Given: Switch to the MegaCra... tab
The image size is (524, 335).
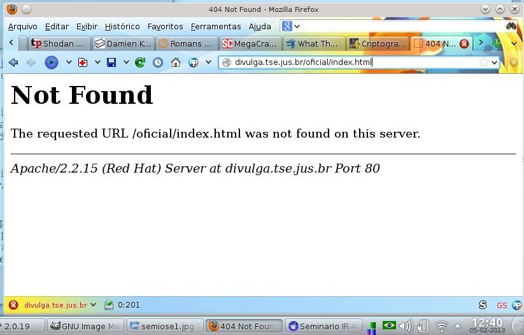Looking at the screenshot, I should pyautogui.click(x=250, y=43).
